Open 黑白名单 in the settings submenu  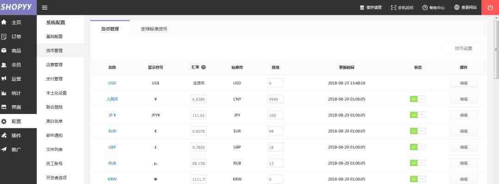55,121
